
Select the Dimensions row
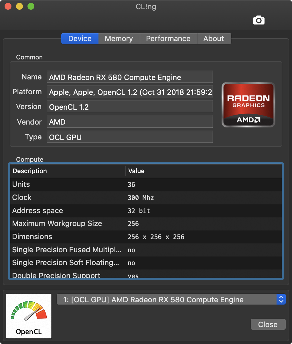click(146, 237)
